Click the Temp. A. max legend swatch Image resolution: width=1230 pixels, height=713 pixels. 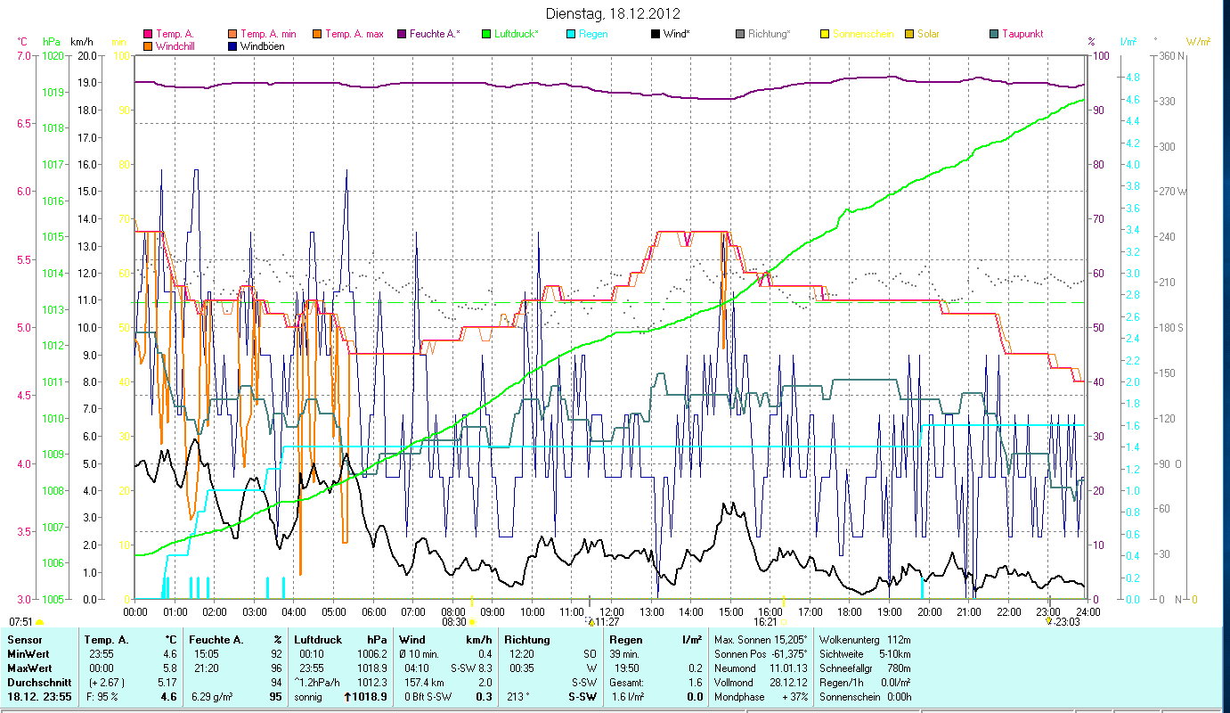coord(316,35)
